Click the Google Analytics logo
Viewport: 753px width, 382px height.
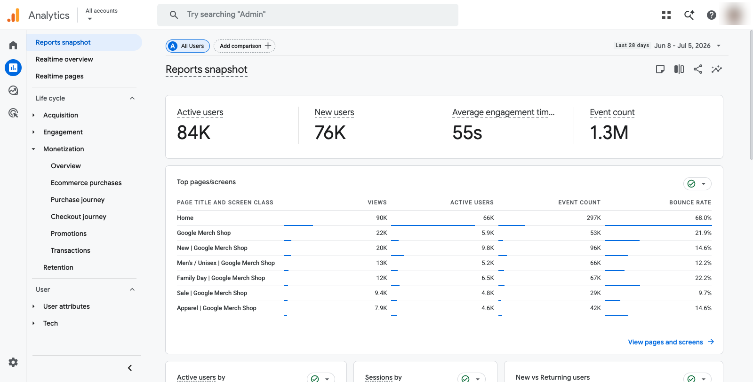[x=14, y=15]
